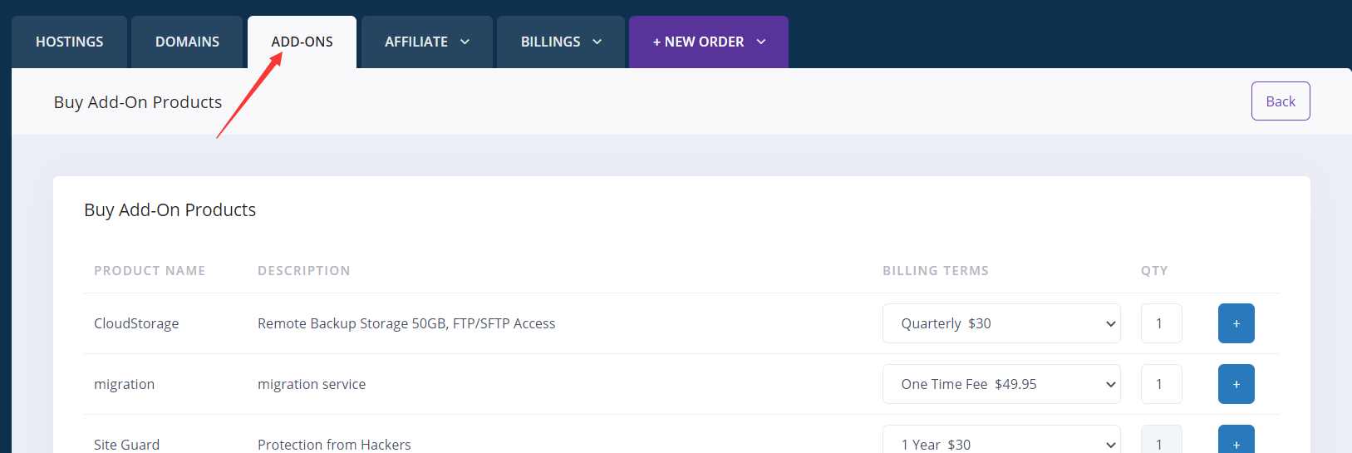Open the Affiliate tab
1352x453 pixels.
(x=416, y=42)
